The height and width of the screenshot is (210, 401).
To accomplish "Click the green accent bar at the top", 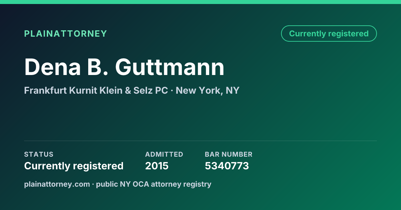I will point(200,2).
